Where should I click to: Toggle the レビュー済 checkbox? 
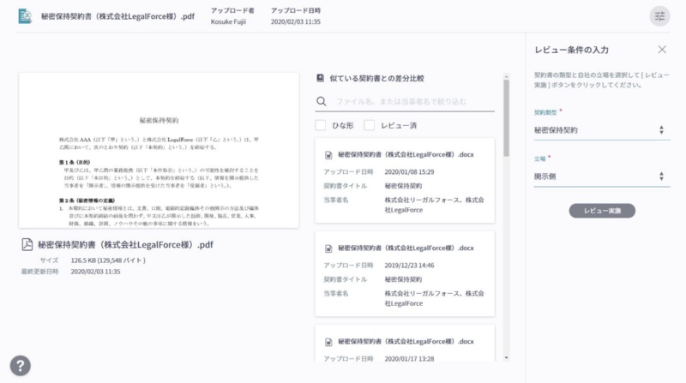(x=370, y=125)
